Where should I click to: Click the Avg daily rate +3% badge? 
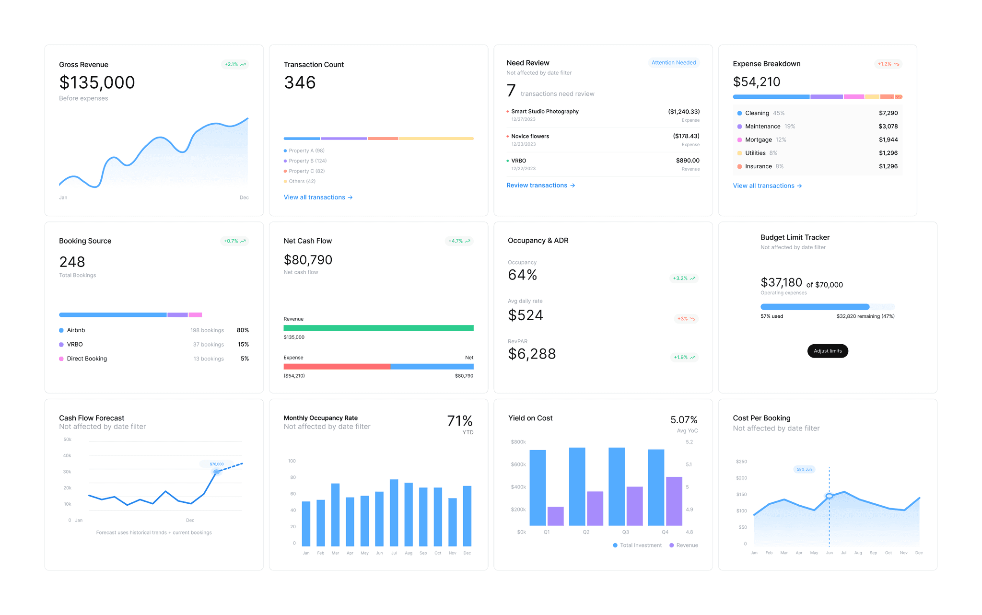tap(686, 319)
